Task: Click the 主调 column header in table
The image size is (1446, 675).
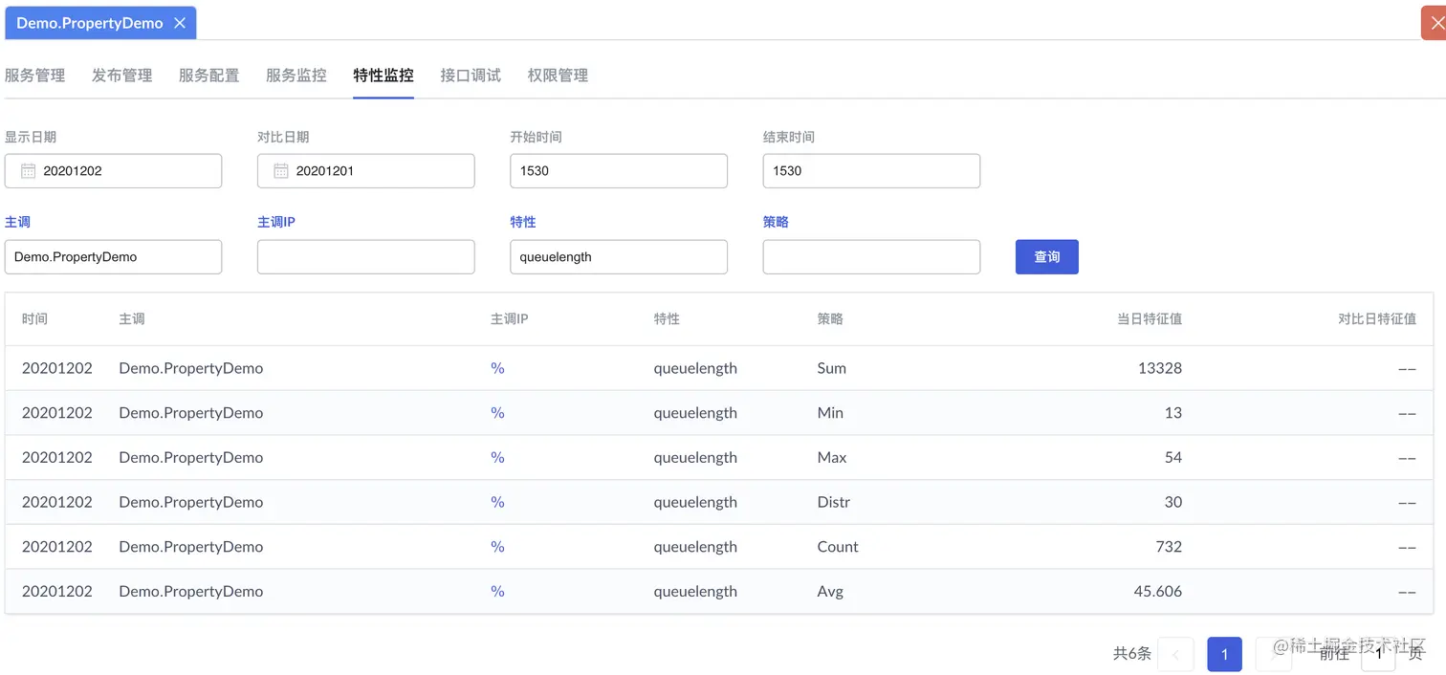Action: click(x=132, y=318)
